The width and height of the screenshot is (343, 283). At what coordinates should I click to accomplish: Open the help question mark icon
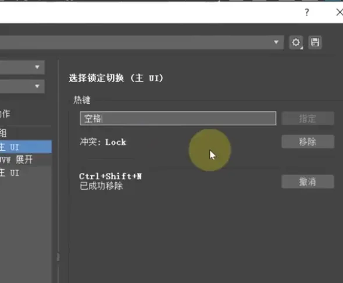[x=307, y=12]
